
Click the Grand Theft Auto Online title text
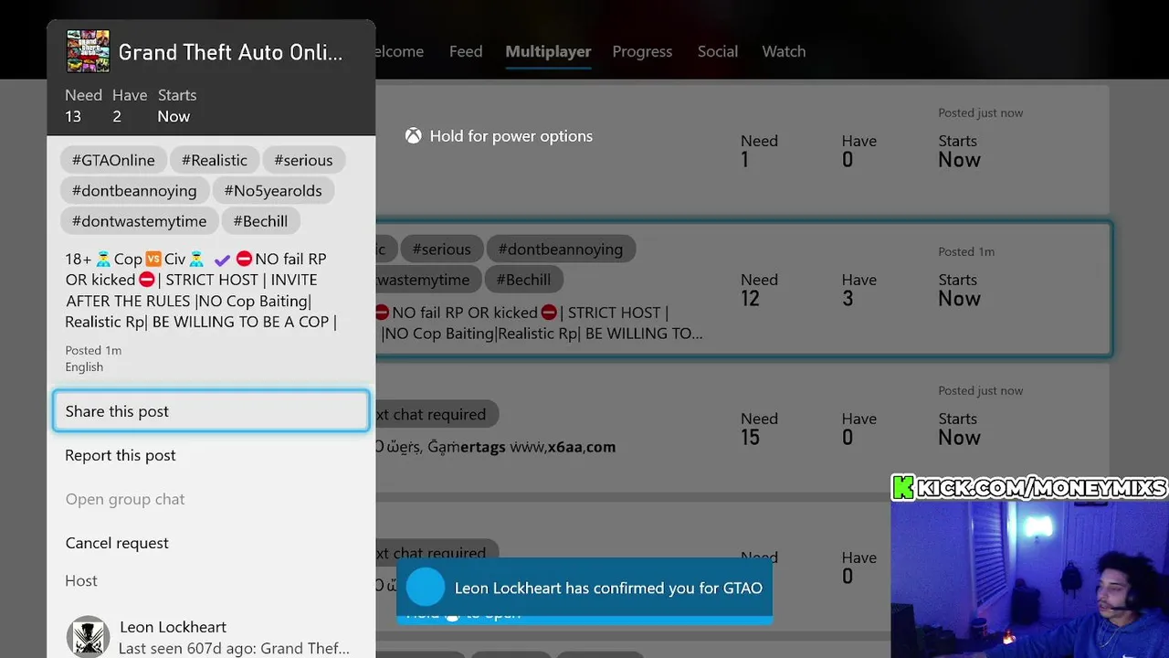[x=231, y=52]
